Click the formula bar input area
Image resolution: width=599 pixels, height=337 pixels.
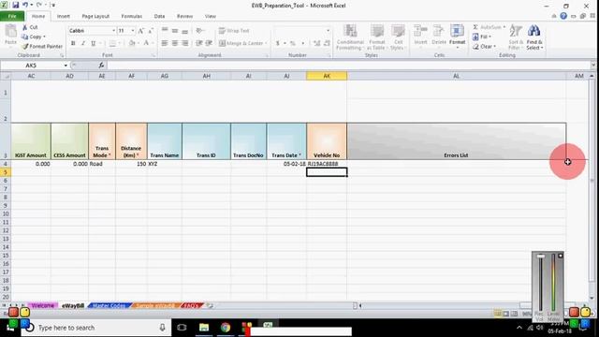(348, 66)
